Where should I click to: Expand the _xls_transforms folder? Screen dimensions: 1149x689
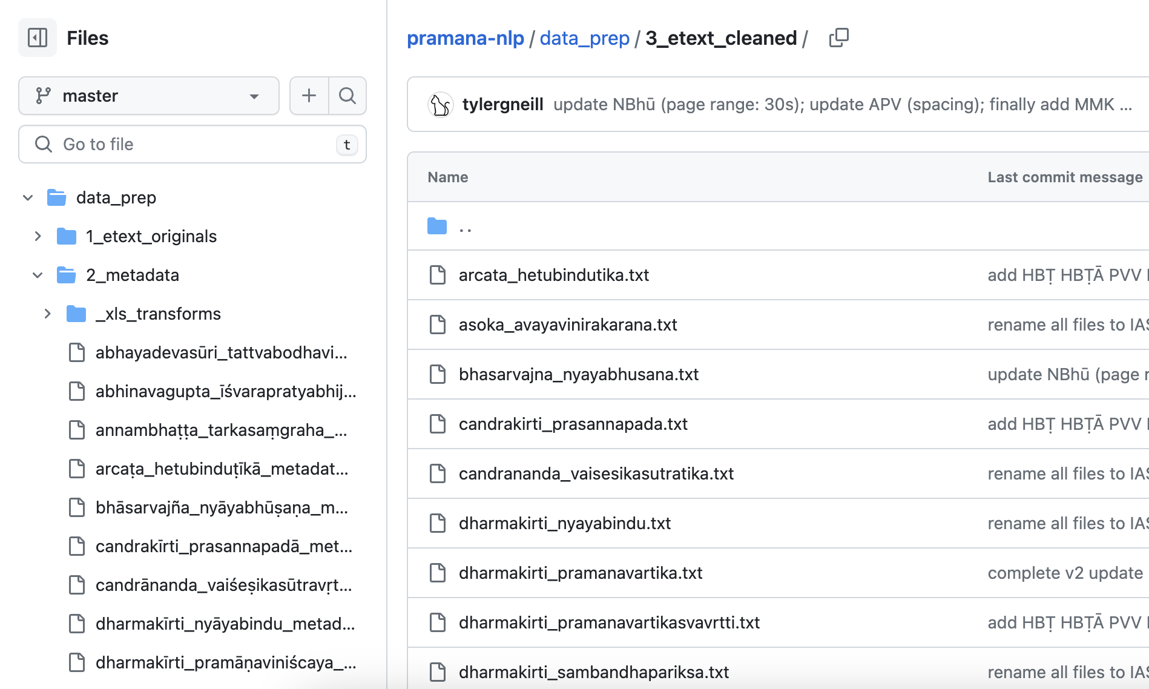tap(47, 314)
